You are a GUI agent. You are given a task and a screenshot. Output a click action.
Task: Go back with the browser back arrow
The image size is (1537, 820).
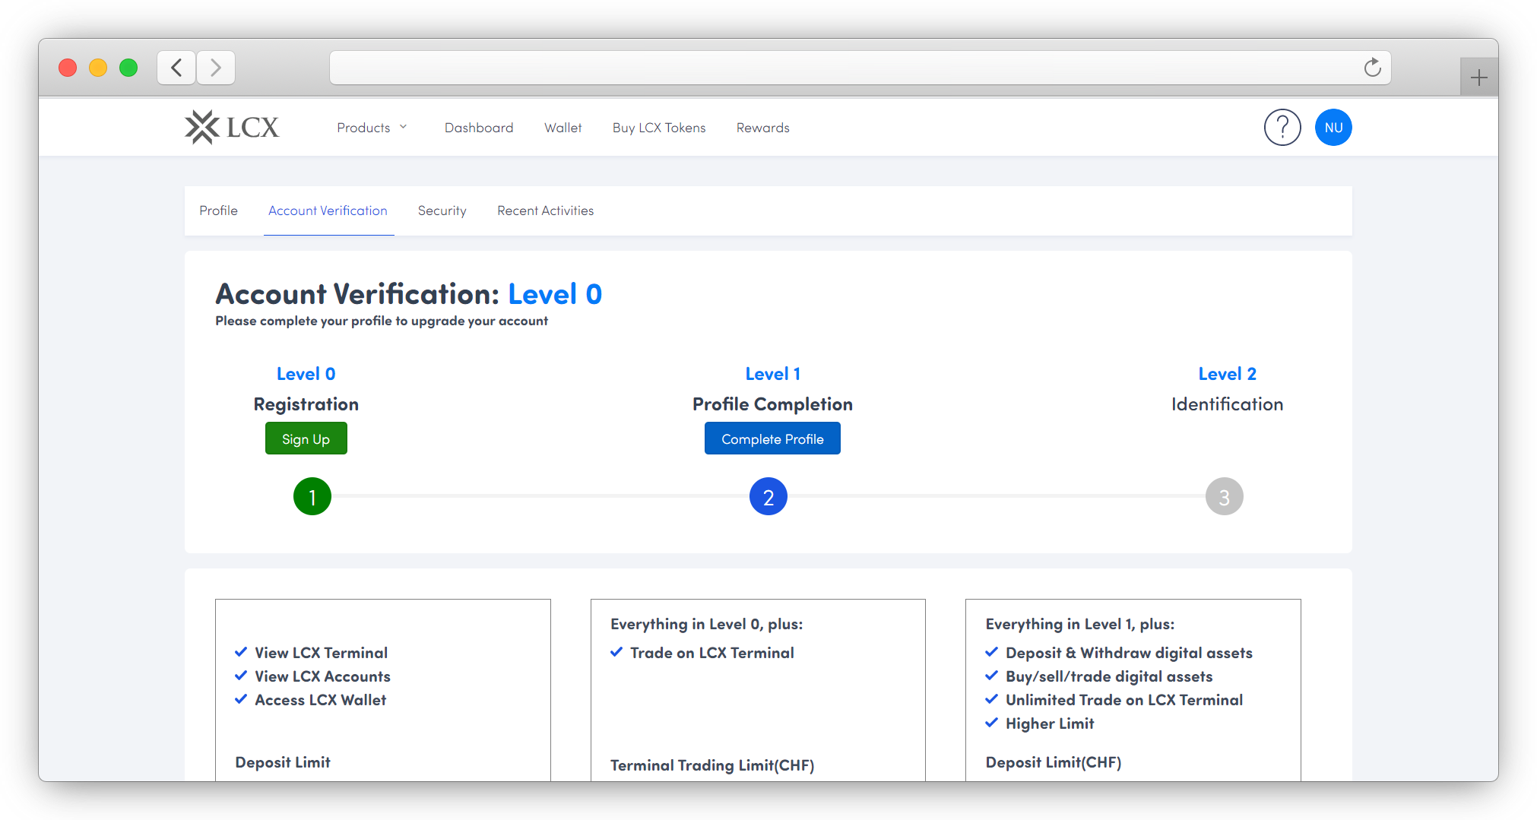176,68
